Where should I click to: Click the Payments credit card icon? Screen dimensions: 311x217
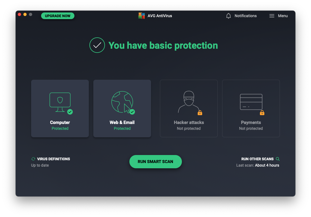pos(251,102)
